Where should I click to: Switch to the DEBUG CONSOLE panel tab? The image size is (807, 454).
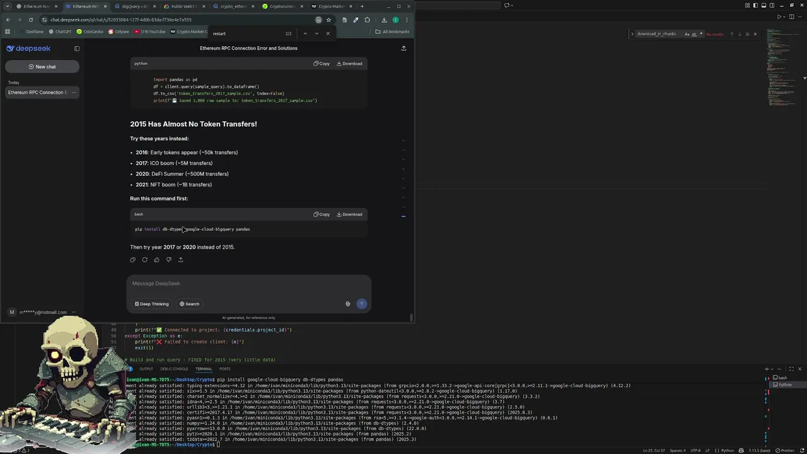coord(174,369)
